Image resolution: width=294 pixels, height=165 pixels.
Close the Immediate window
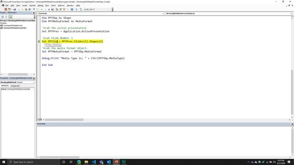coord(292,124)
